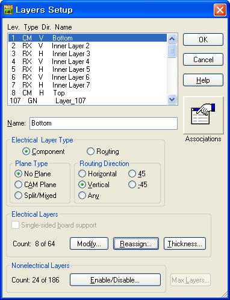The image size is (230, 300).
Task: Select the Top layer row
Action: pos(87,93)
